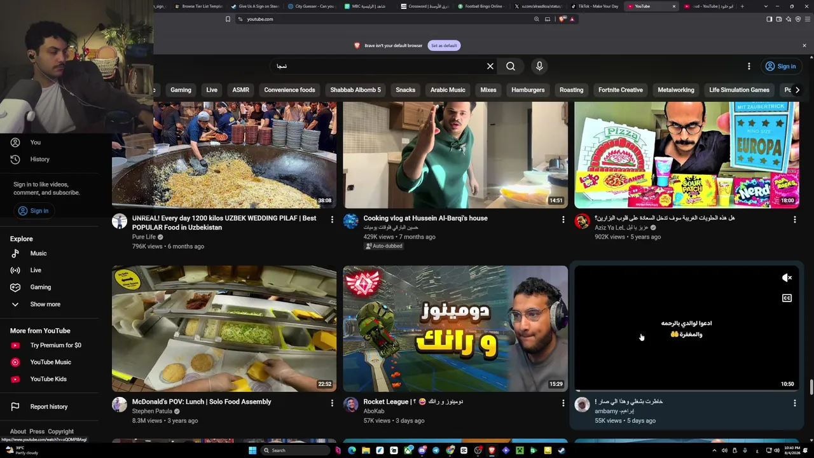Open Report history flag item
This screenshot has width=814, height=458.
coord(49,406)
